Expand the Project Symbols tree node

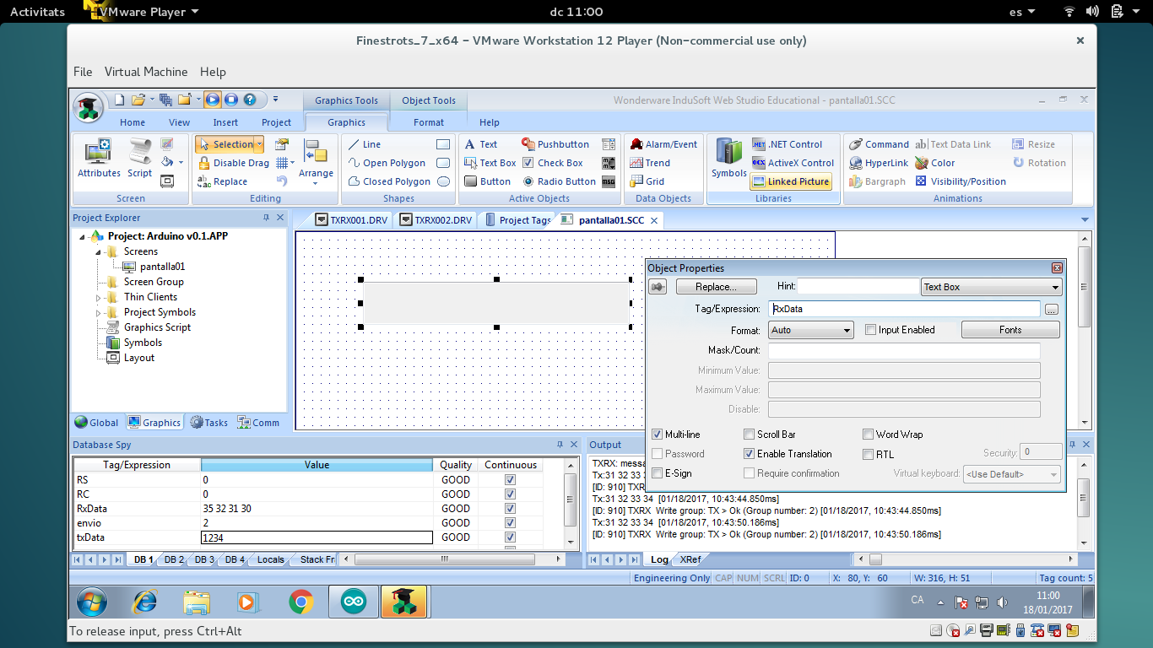[x=99, y=312]
